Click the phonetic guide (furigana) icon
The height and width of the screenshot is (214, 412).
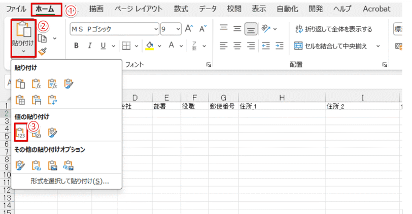(x=194, y=46)
